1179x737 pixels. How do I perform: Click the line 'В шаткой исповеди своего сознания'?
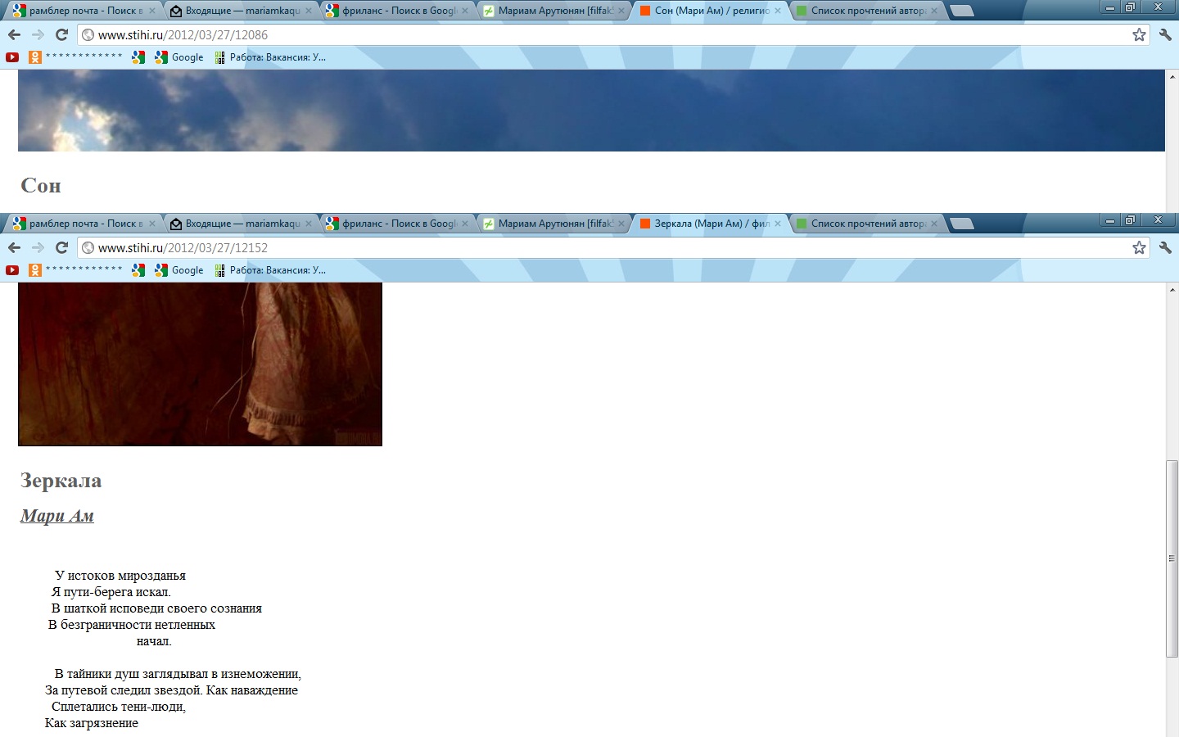point(157,608)
